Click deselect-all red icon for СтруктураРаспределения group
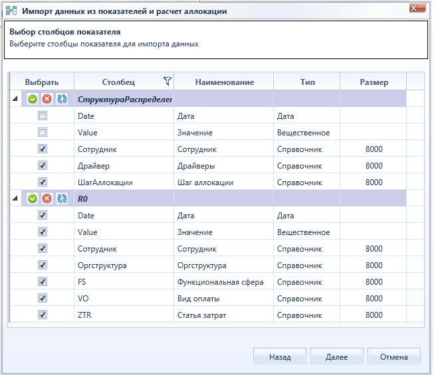Viewport: 434px width, 375px height. point(47,99)
